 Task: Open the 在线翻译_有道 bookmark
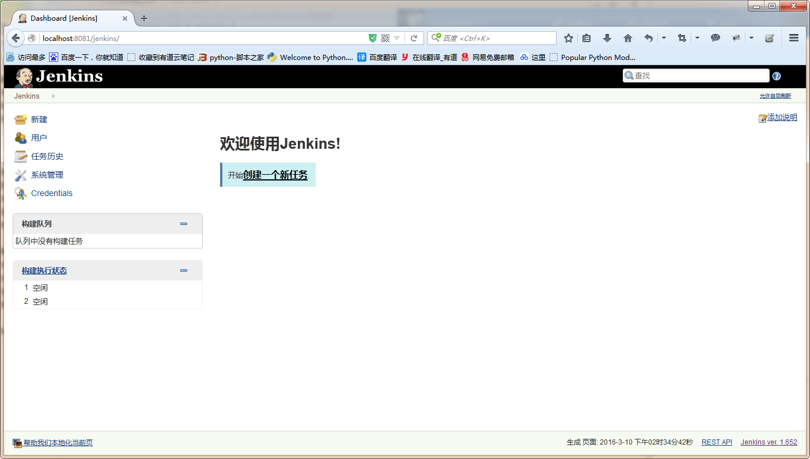pos(429,57)
